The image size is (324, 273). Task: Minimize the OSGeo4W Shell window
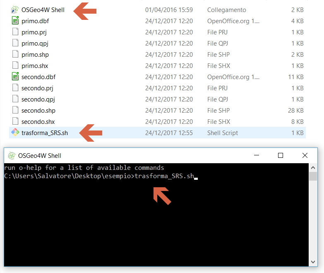pos(257,155)
